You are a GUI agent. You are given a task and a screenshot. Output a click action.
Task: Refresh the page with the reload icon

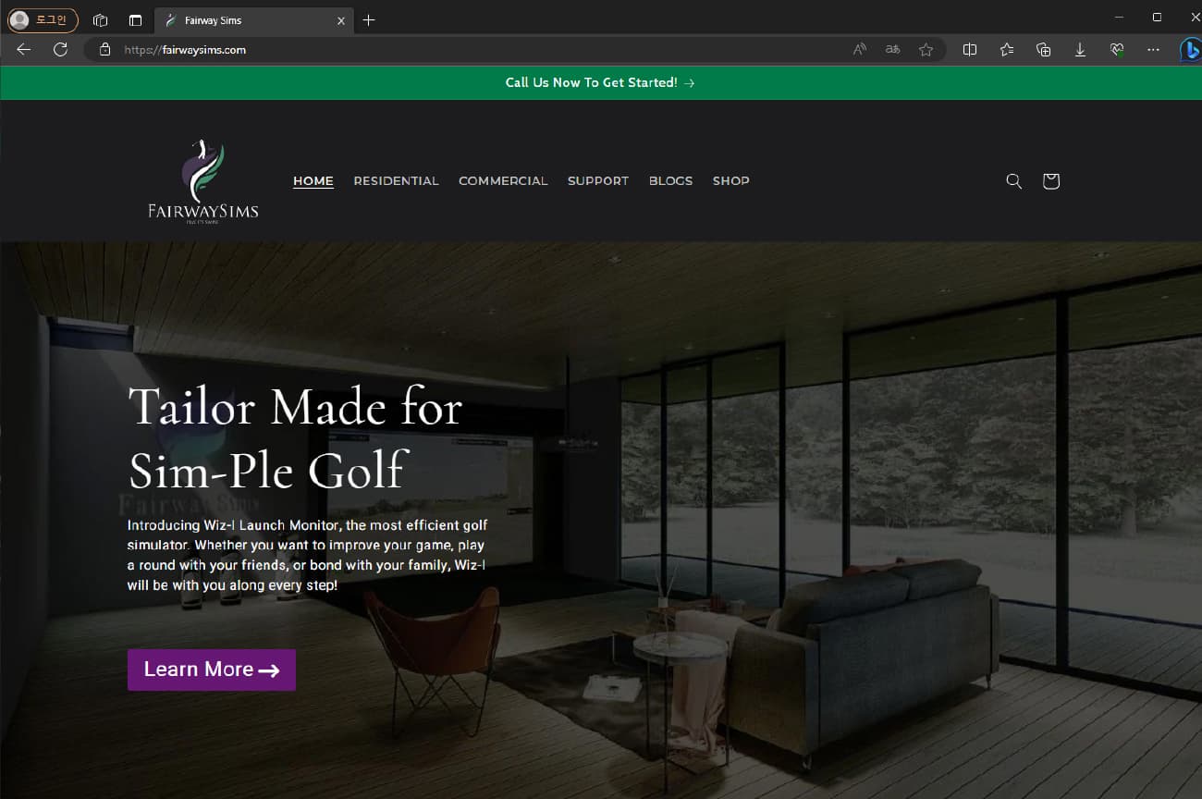60,50
